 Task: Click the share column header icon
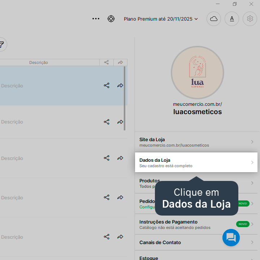[x=107, y=62]
